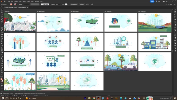Screen dimensions: 177x100
Task: Open Google Chrome from the taskbar
Action: 94,98
